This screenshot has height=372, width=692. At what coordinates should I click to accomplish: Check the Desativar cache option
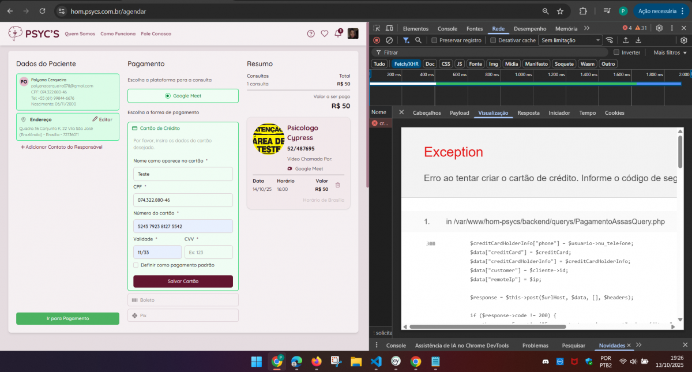click(493, 40)
